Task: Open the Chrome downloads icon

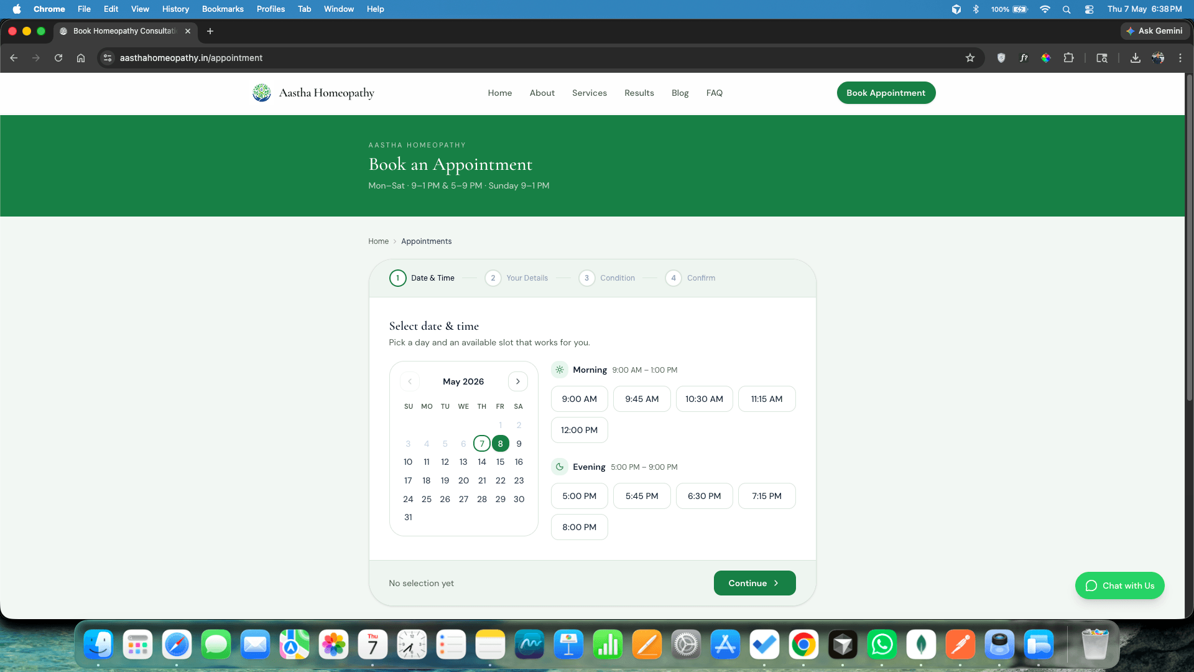Action: 1135,58
